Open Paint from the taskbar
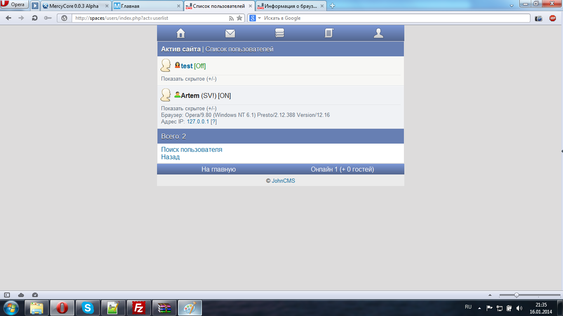The width and height of the screenshot is (563, 316). [x=190, y=308]
